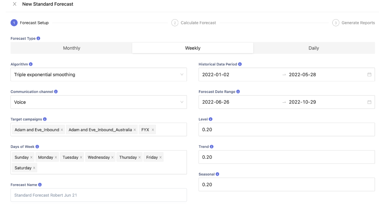
Task: Click calendar icon in Historical Data Period field
Action: pyautogui.click(x=369, y=75)
